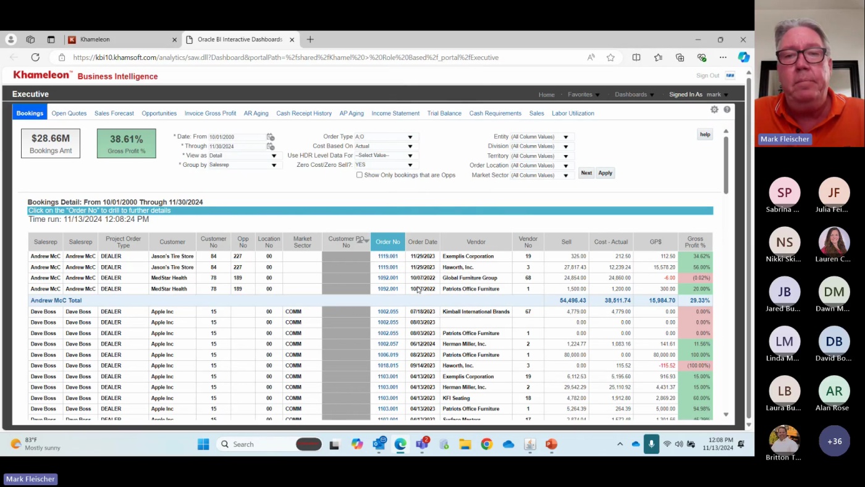Click the browser address bar URL
Viewport: 865px width, 487px height.
[285, 57]
